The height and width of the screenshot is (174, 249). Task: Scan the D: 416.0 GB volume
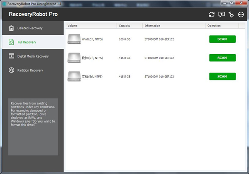(222, 58)
